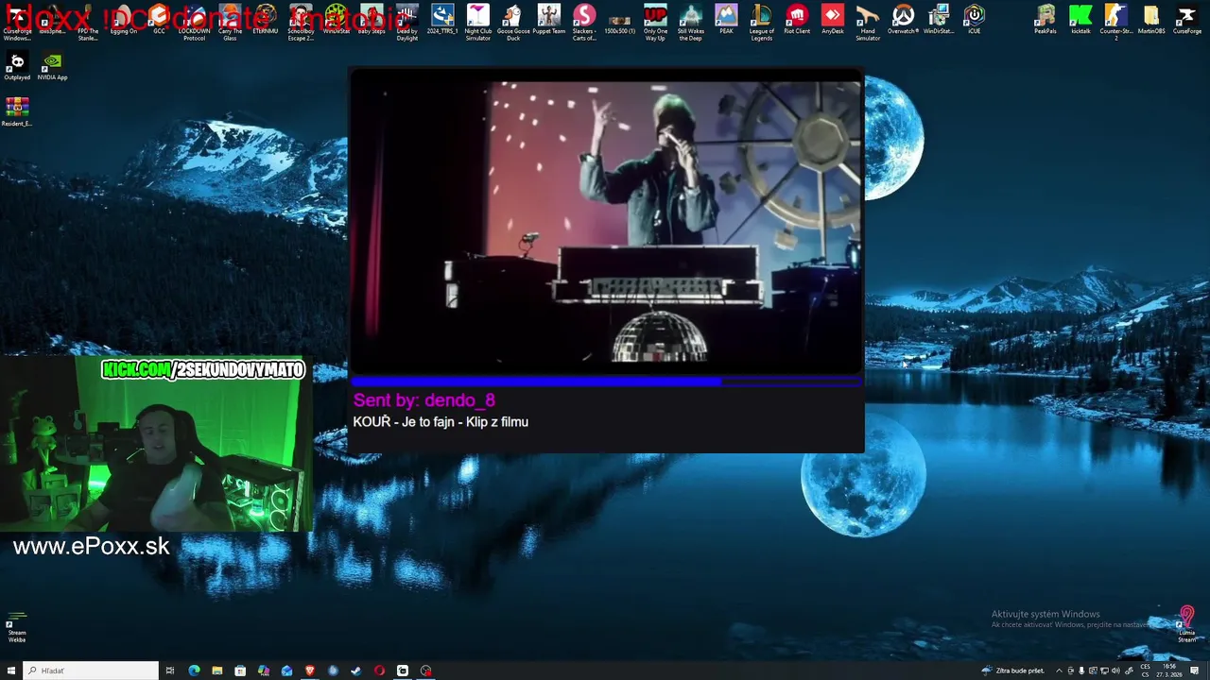This screenshot has width=1210, height=680.
Task: Open the taskbar clock showing 16:56
Action: [1170, 671]
